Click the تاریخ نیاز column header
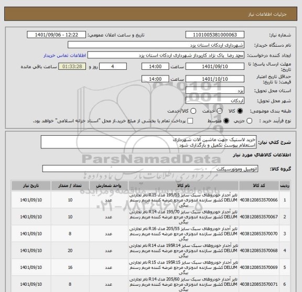 (x=31, y=186)
